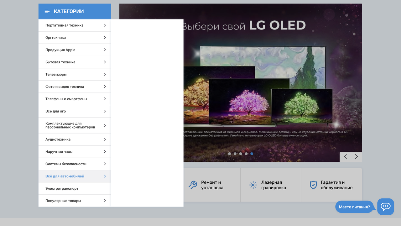Open the Оргтехника category
The image size is (401, 226).
[75, 38]
